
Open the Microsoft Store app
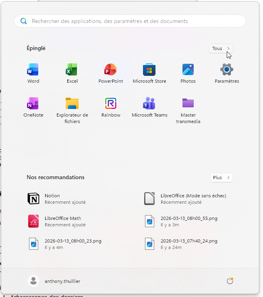pyautogui.click(x=149, y=73)
